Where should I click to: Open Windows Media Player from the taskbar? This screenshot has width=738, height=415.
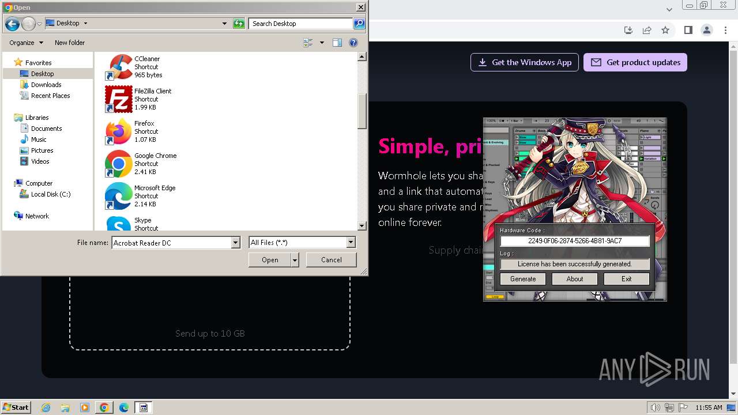(85, 408)
